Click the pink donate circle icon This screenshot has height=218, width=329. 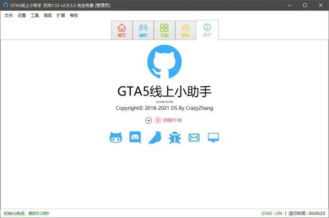coord(158,120)
